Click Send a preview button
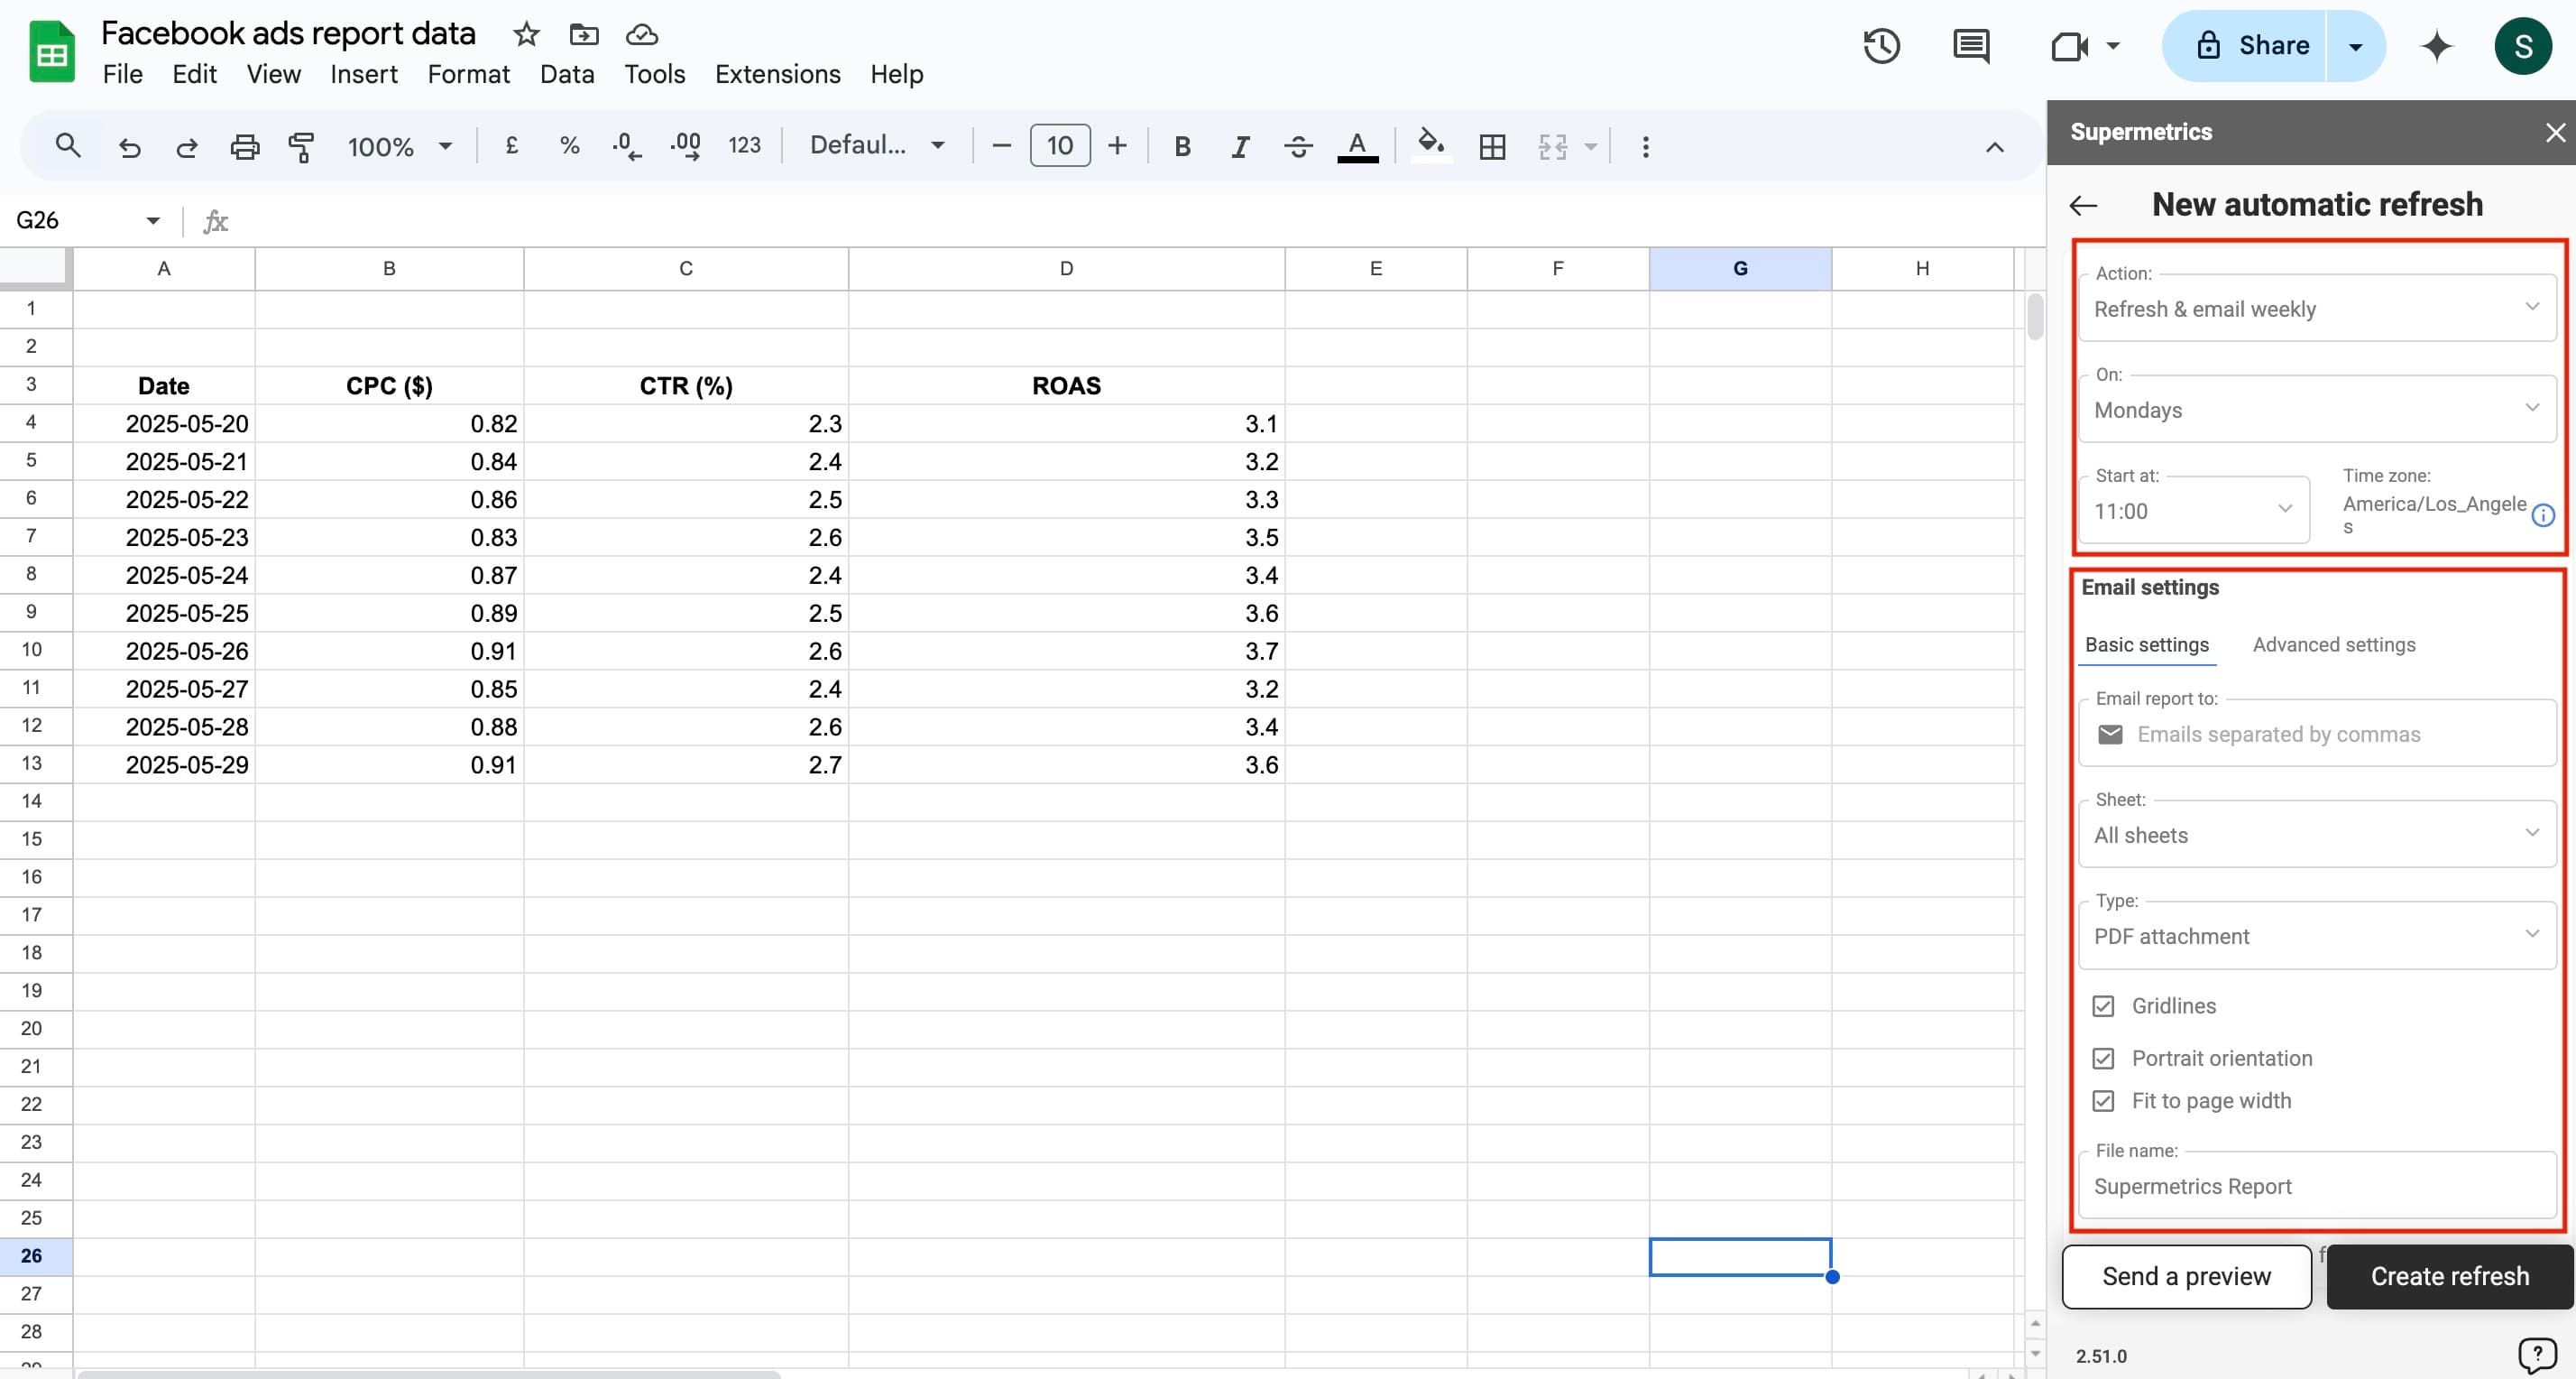Image resolution: width=2576 pixels, height=1379 pixels. pos(2186,1276)
